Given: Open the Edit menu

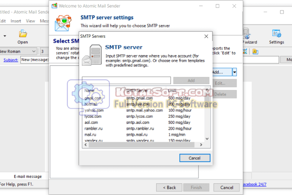Looking at the screenshot, I should point(3,21).
